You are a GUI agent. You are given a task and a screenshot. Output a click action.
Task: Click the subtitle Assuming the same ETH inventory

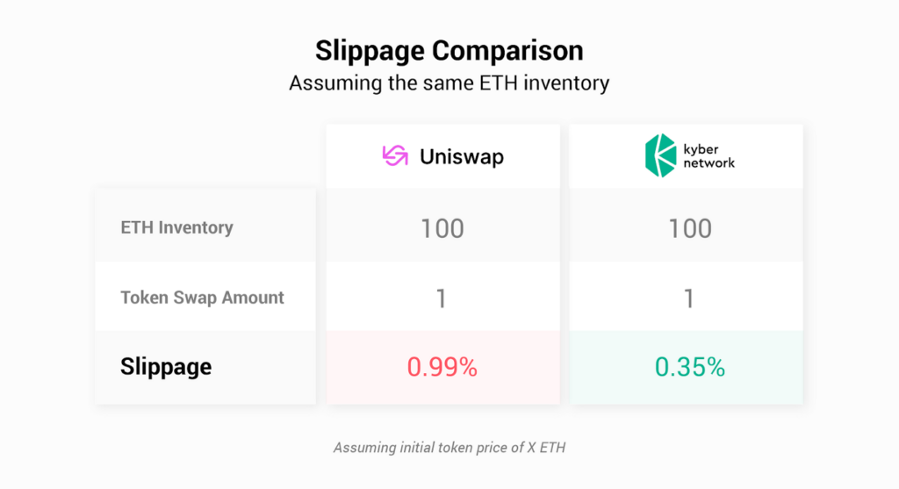[x=449, y=83]
